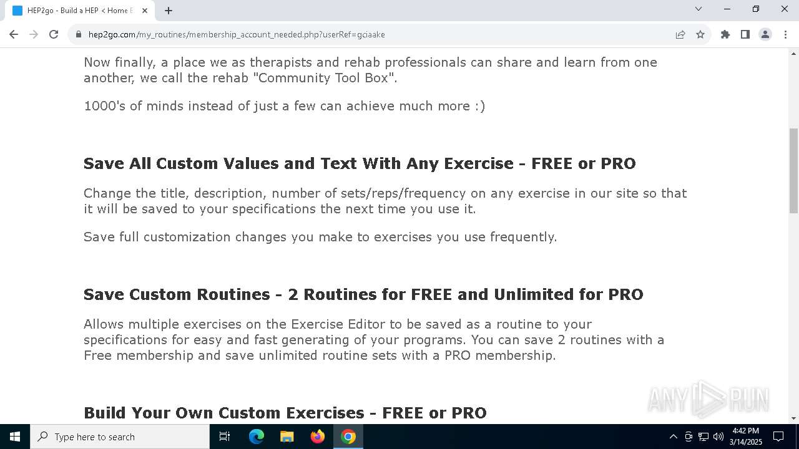Open the network status tray icon
Image resolution: width=799 pixels, height=449 pixels.
point(703,437)
